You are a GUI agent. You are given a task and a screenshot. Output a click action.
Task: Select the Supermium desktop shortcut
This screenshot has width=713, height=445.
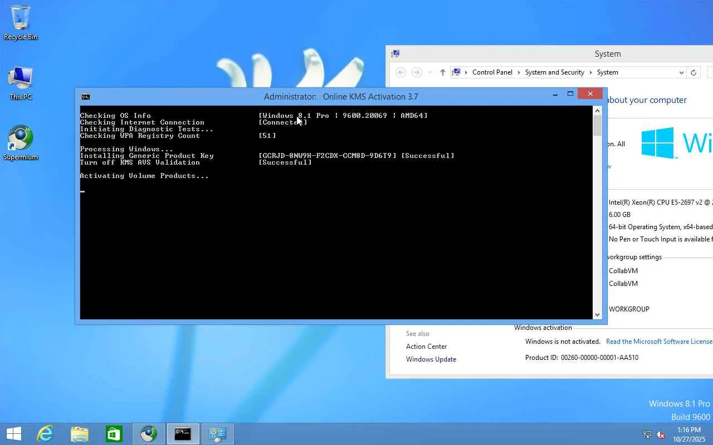coord(21,143)
